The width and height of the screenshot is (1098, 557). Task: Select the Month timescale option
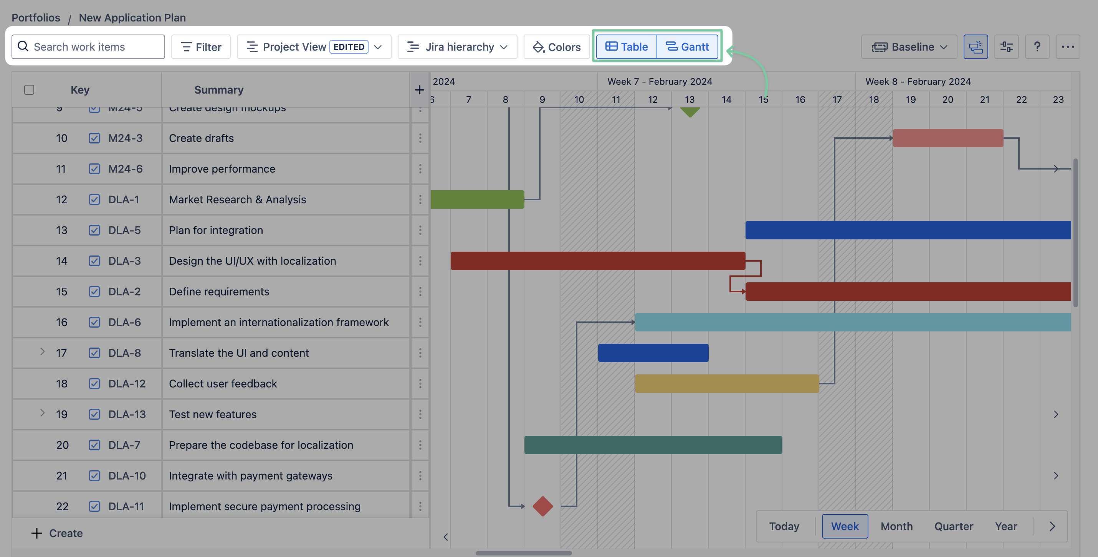pyautogui.click(x=896, y=526)
